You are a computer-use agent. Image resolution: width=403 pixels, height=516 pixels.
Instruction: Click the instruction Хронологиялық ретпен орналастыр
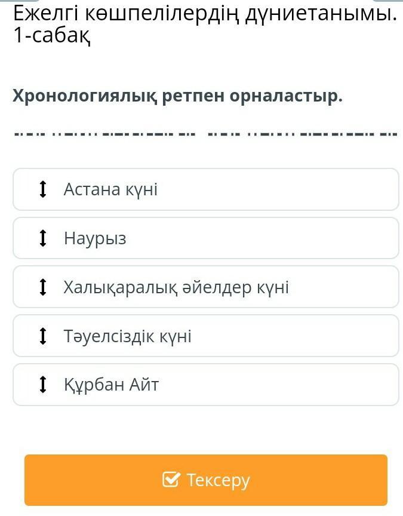[x=177, y=96]
